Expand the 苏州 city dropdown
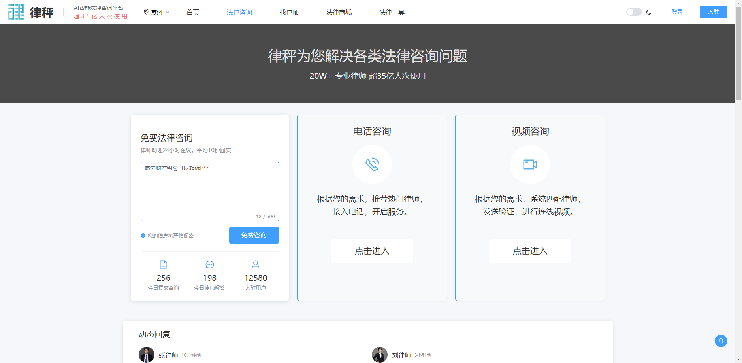This screenshot has height=363, width=742. (x=168, y=12)
